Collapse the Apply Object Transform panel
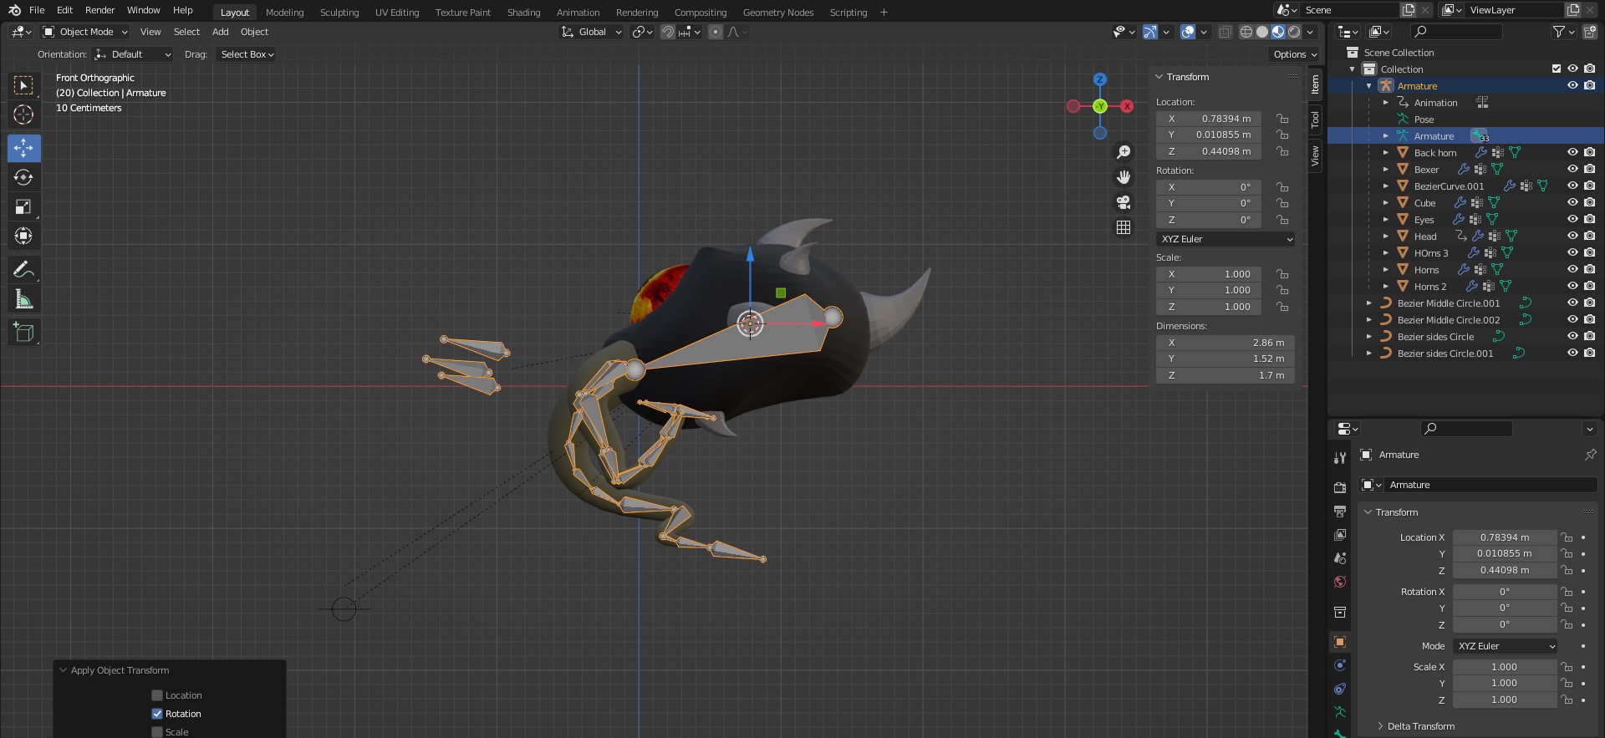This screenshot has height=738, width=1605. [x=63, y=670]
